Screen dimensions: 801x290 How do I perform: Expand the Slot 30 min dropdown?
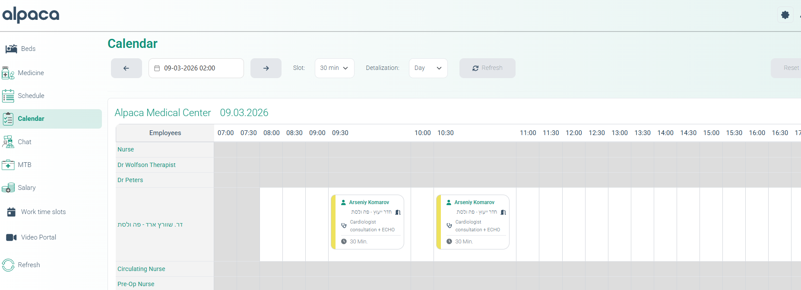click(334, 68)
